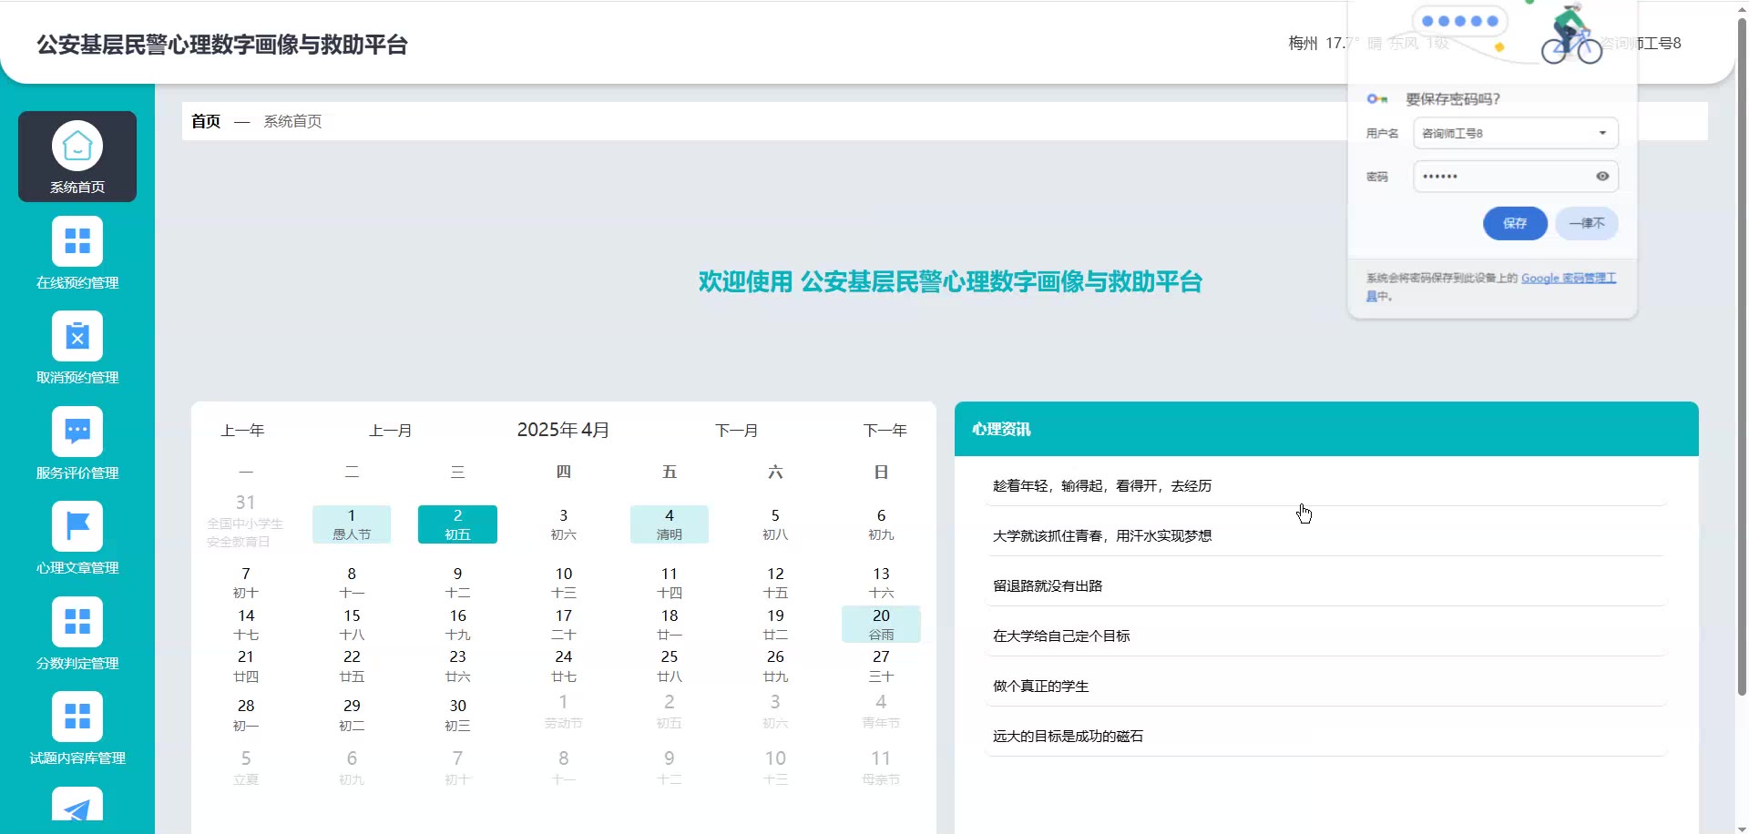Open 心理文章管理 flag icon

pyautogui.click(x=77, y=526)
